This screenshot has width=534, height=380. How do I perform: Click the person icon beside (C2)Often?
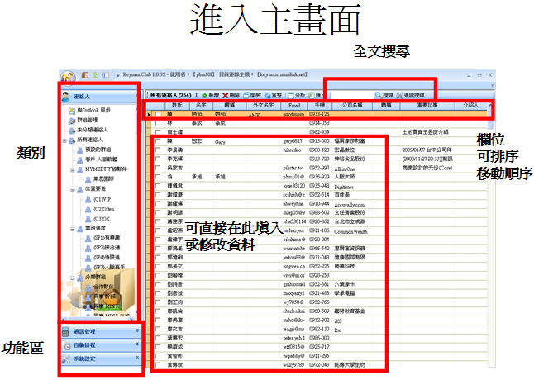pyautogui.click(x=88, y=209)
